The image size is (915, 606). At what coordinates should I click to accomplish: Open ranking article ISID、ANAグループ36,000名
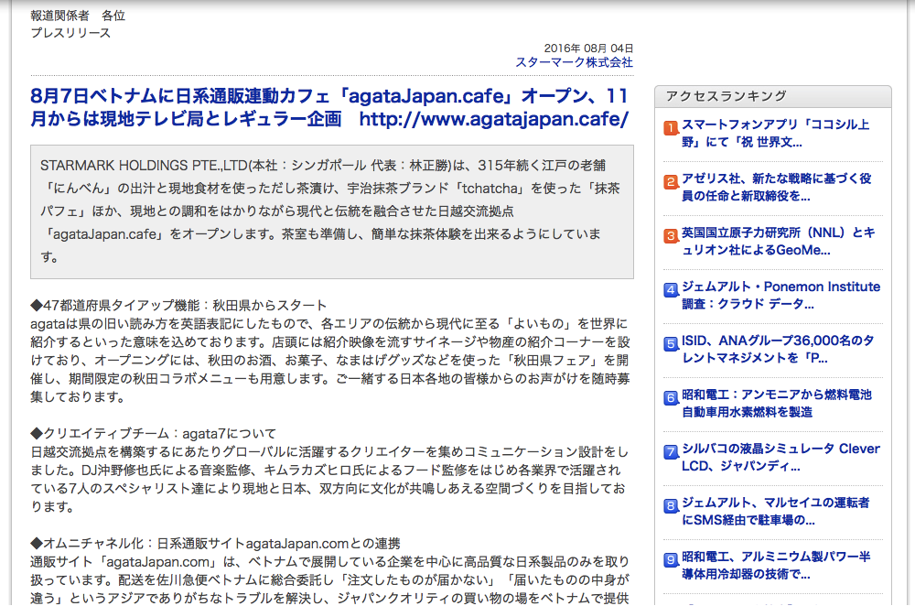(777, 349)
